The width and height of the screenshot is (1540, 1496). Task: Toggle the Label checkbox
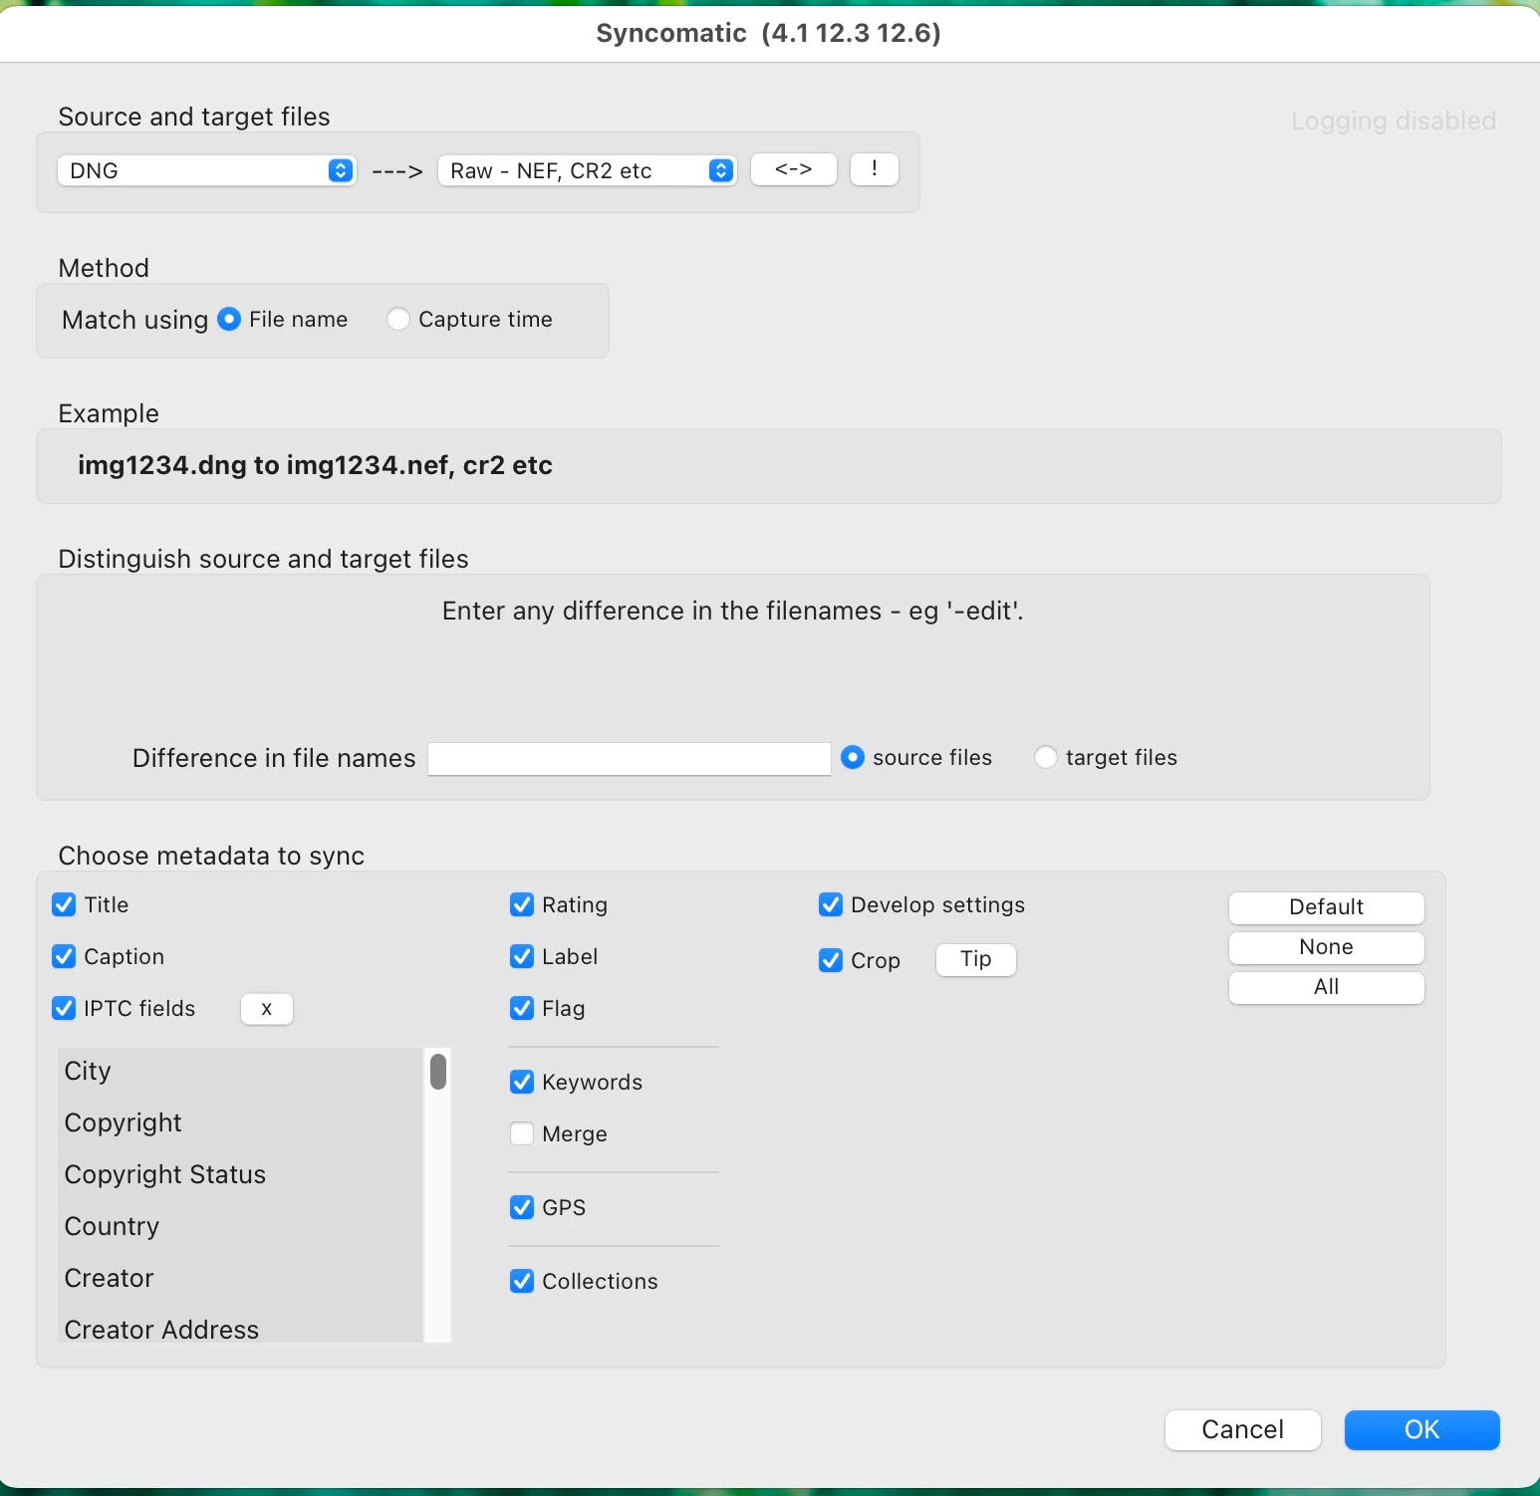[522, 956]
